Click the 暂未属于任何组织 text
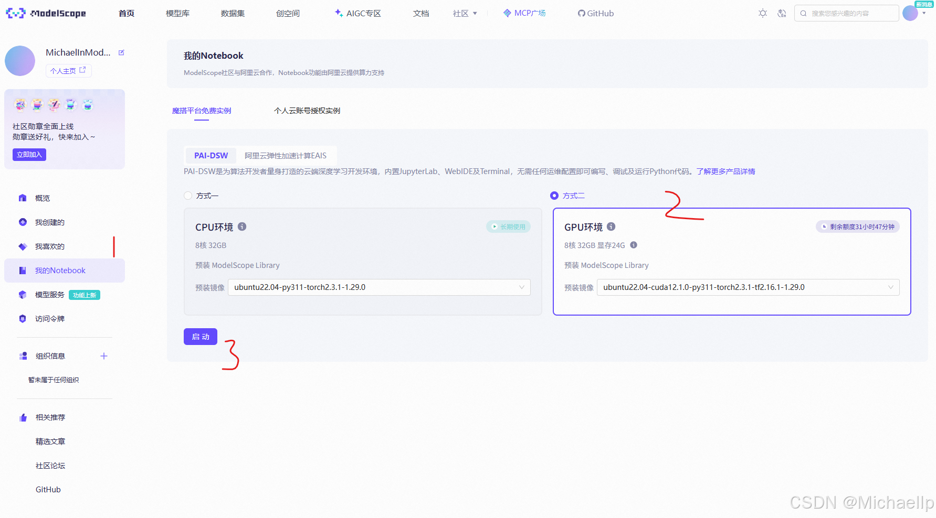This screenshot has width=936, height=518. click(54, 380)
